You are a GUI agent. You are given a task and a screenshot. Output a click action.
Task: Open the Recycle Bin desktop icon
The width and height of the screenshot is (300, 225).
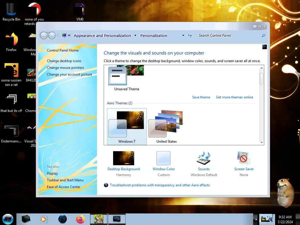point(11,11)
